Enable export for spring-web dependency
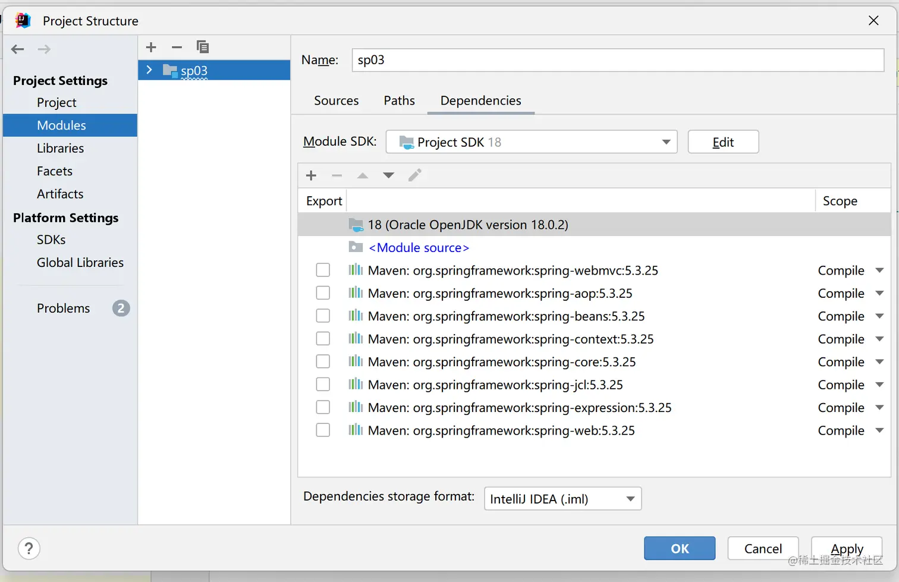Screen dimensions: 899x582 coord(323,430)
